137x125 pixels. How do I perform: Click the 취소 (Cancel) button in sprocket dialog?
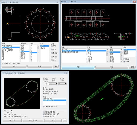(x=40, y=66)
